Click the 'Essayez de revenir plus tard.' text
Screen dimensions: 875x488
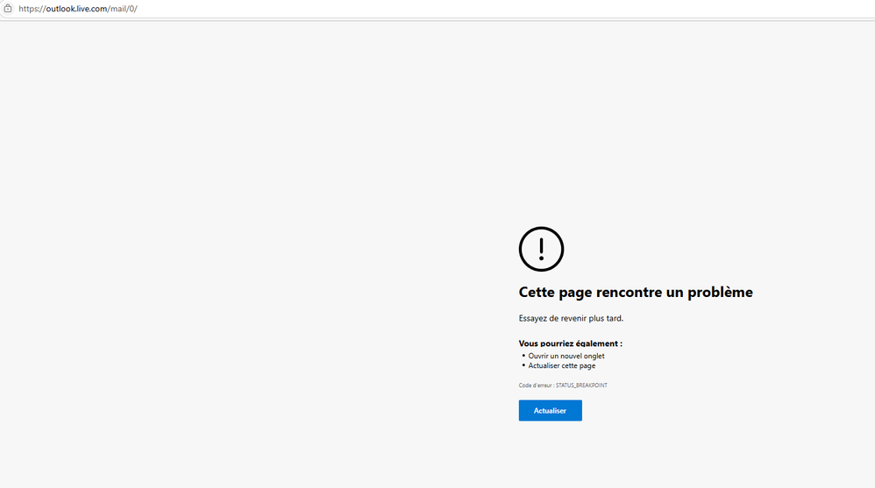[x=571, y=318]
